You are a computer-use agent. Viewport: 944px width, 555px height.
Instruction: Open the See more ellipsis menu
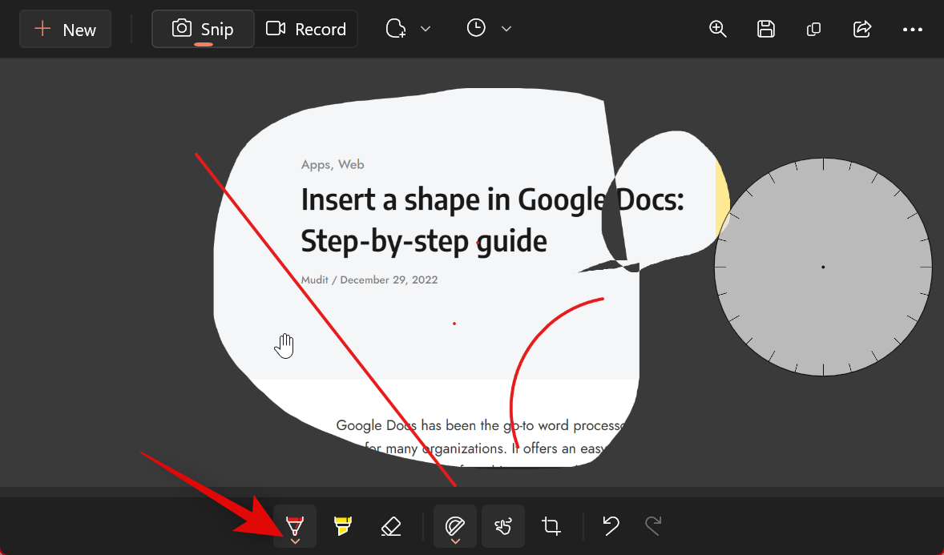tap(912, 29)
